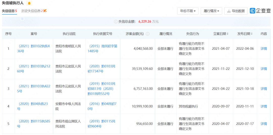
Task: View 详情 for row 3
Action: click(264, 89)
